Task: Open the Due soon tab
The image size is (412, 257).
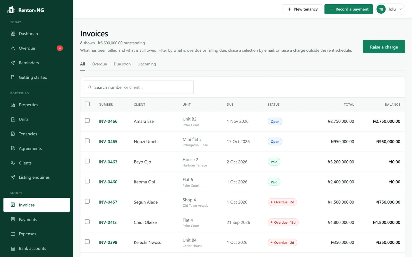Action: [x=122, y=64]
